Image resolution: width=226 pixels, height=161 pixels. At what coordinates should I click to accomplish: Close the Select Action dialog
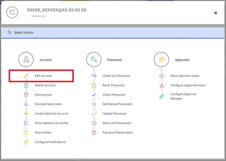click(x=216, y=13)
